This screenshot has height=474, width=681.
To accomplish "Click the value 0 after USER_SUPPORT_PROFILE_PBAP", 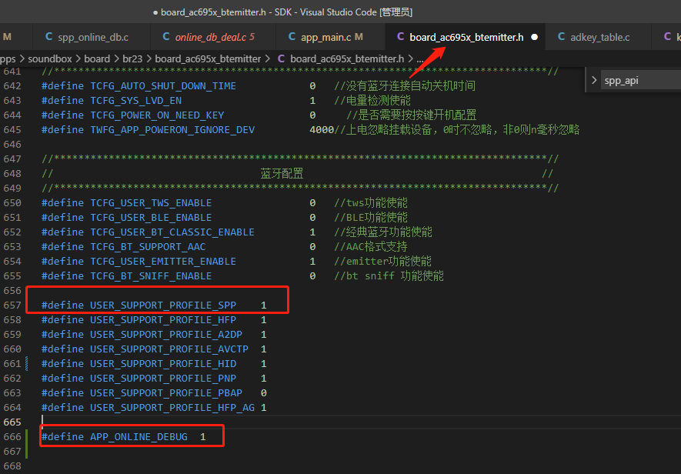I will tap(264, 392).
